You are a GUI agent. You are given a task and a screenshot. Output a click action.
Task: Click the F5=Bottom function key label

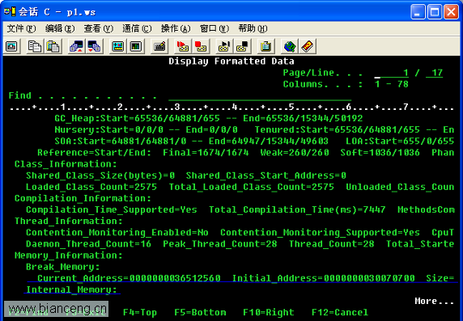coord(200,312)
